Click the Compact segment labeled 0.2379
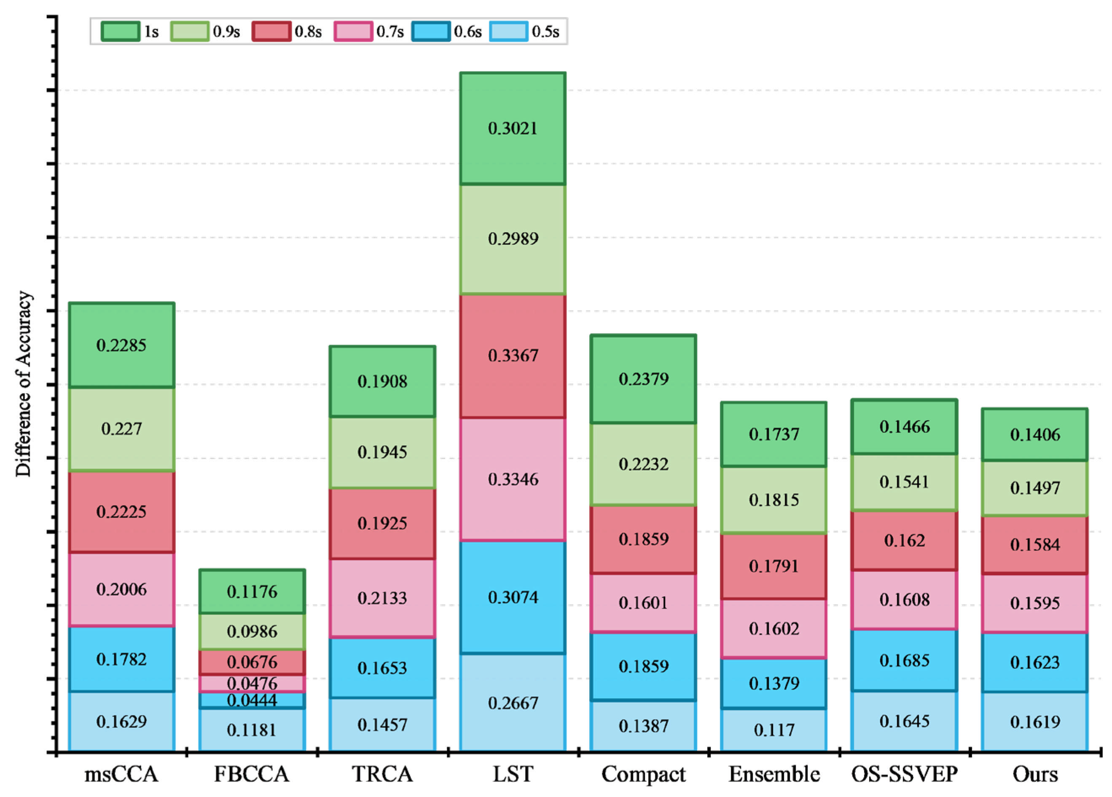This screenshot has height=797, width=1112. click(643, 379)
